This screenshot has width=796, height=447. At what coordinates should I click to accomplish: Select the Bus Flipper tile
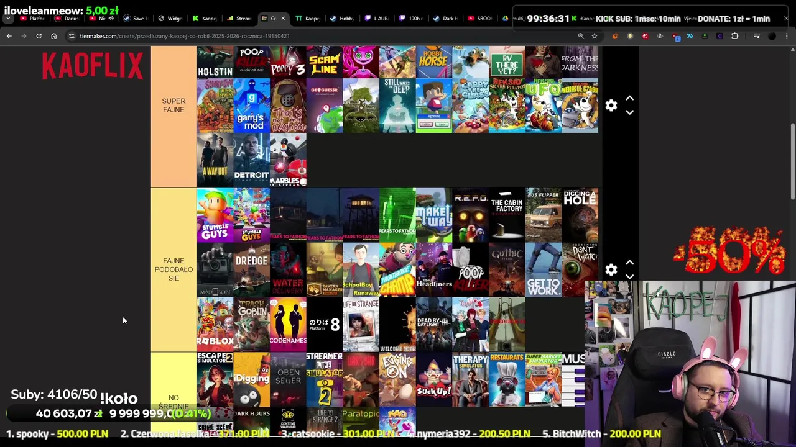coord(544,215)
